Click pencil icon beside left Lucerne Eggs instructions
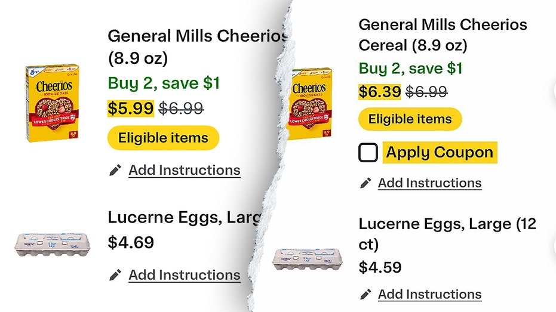 115,275
